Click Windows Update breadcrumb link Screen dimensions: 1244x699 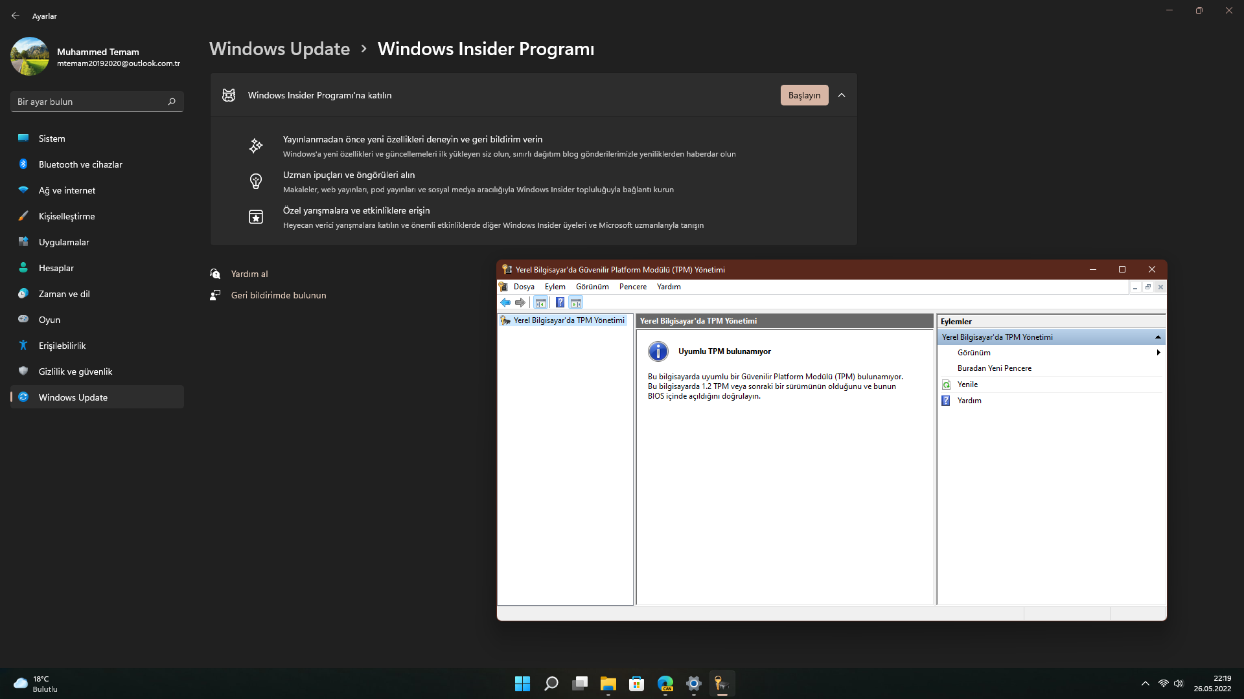point(279,49)
